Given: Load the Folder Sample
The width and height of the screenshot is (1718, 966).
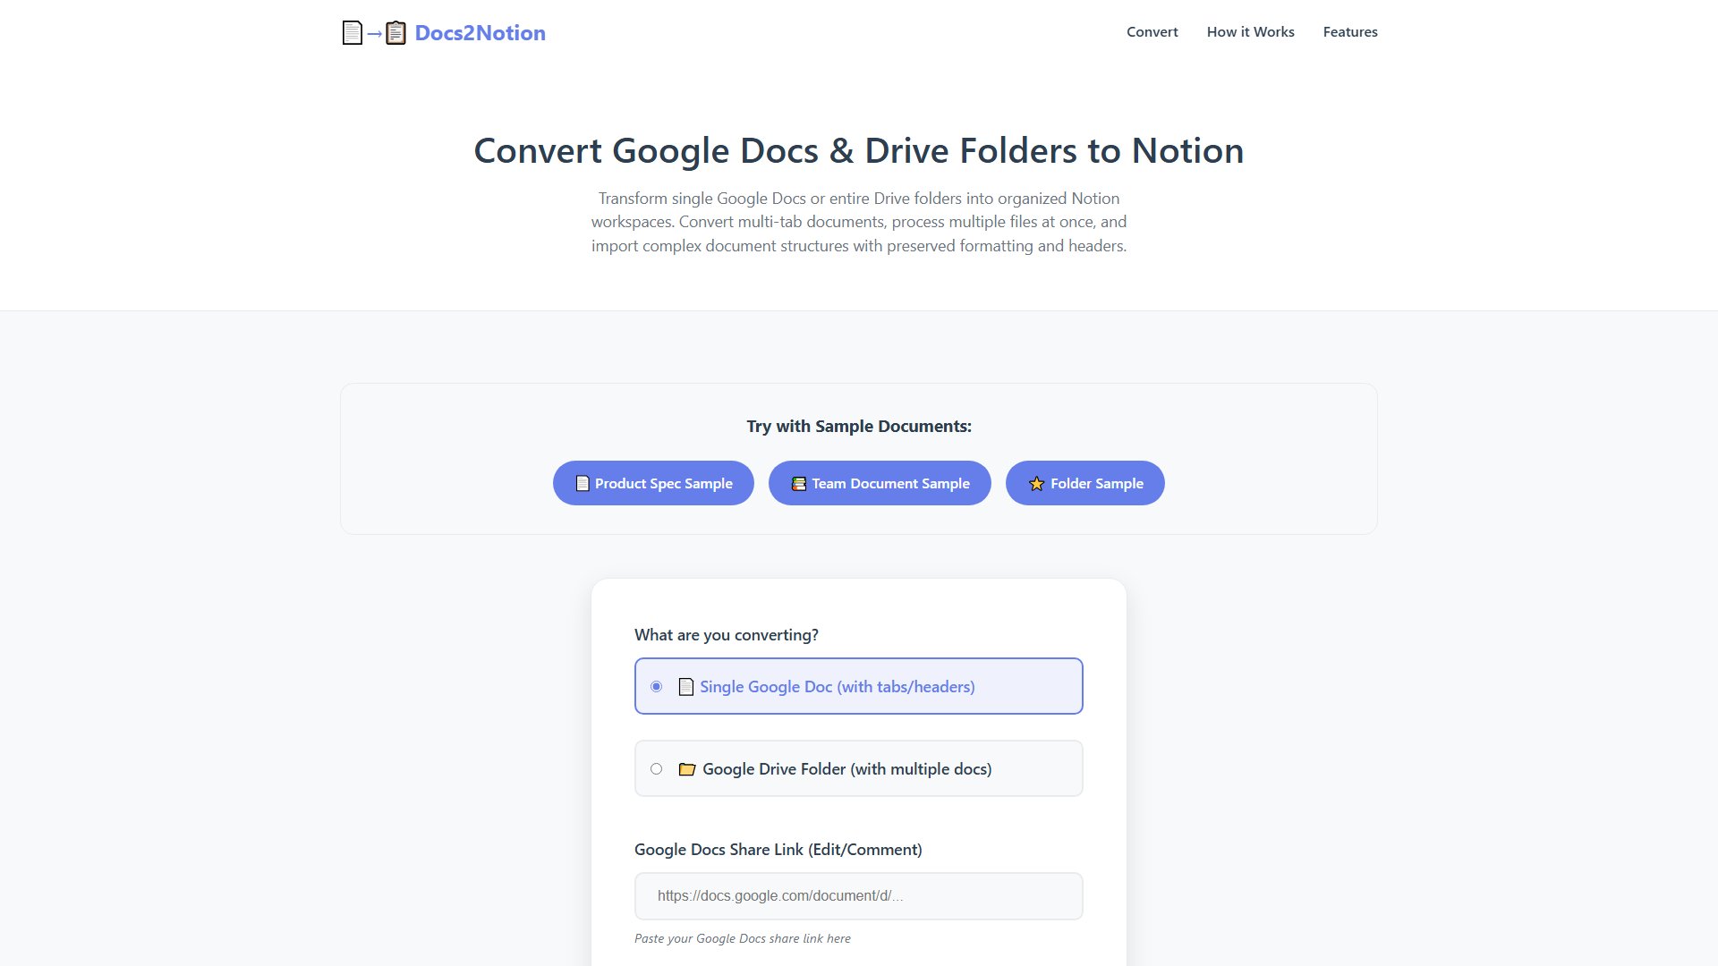Looking at the screenshot, I should tap(1084, 483).
